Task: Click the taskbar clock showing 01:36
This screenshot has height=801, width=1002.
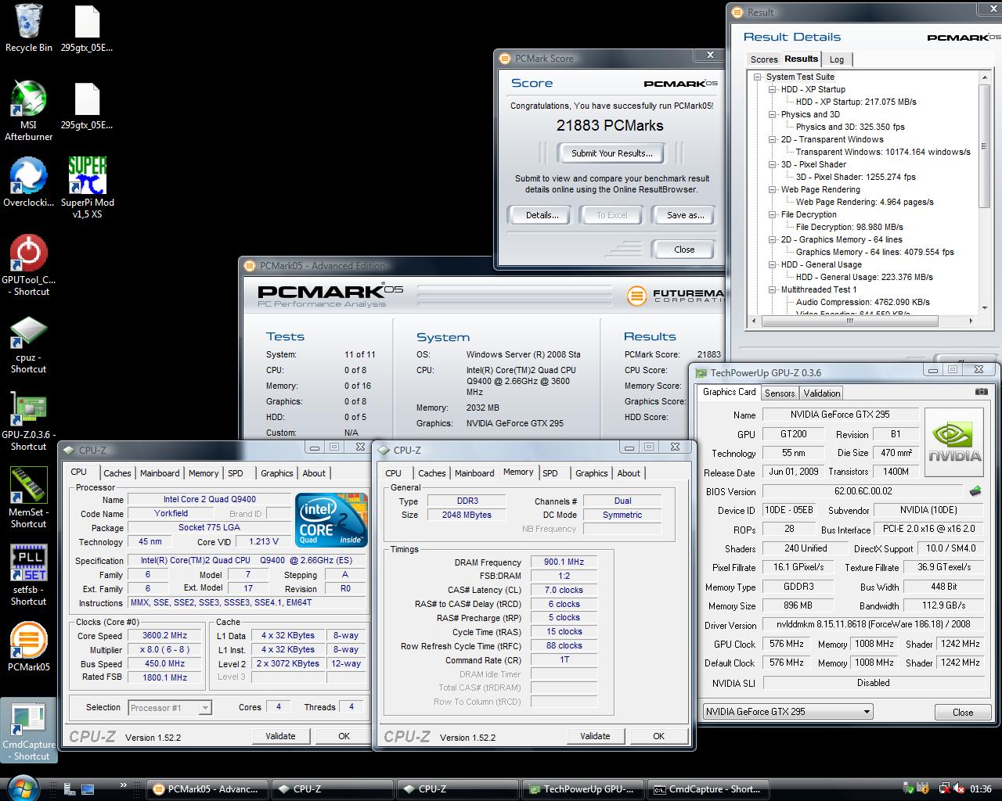Action: (980, 789)
